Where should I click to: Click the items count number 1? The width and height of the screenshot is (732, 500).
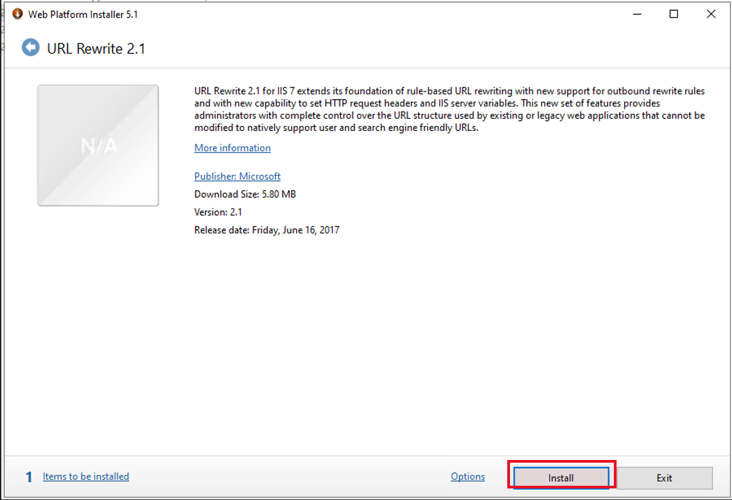(28, 476)
